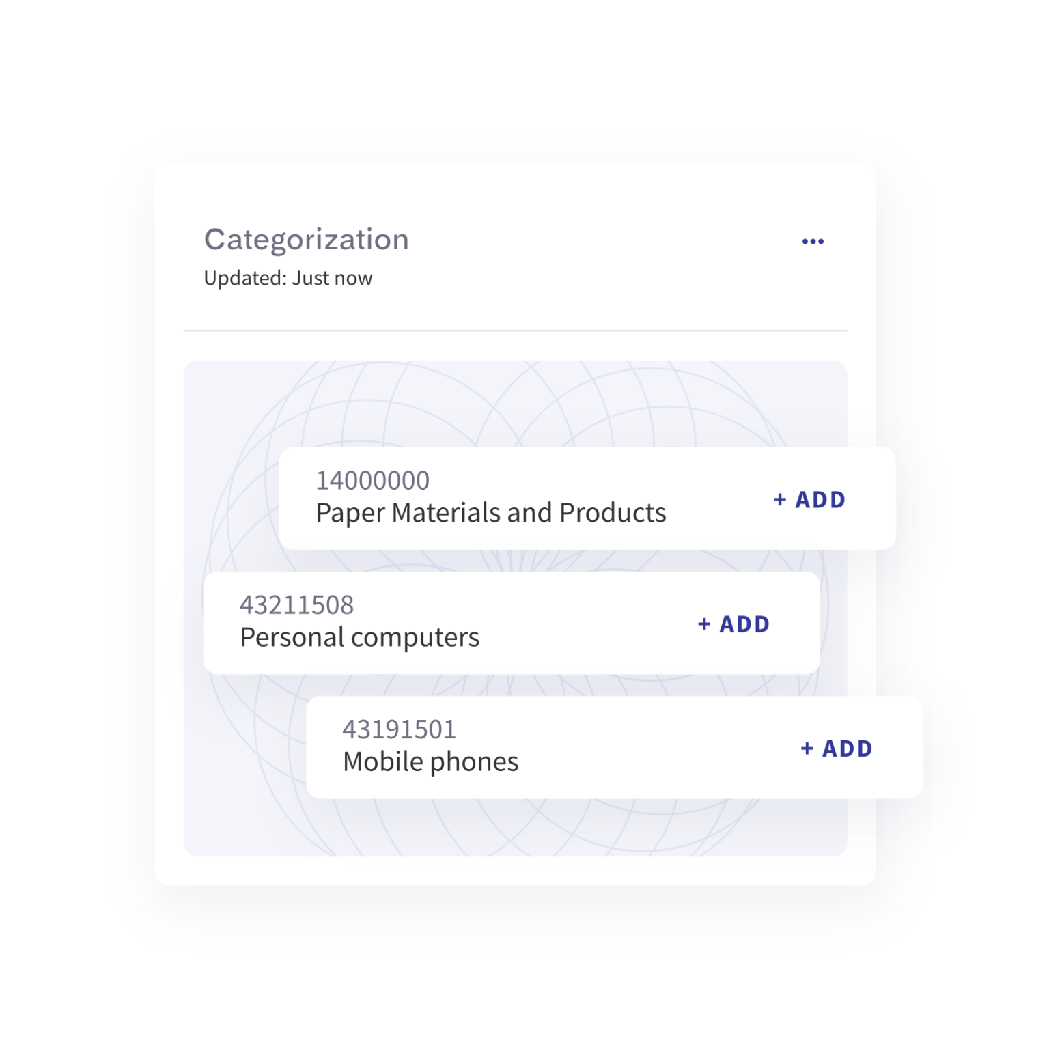Select the code 14000000

click(372, 481)
